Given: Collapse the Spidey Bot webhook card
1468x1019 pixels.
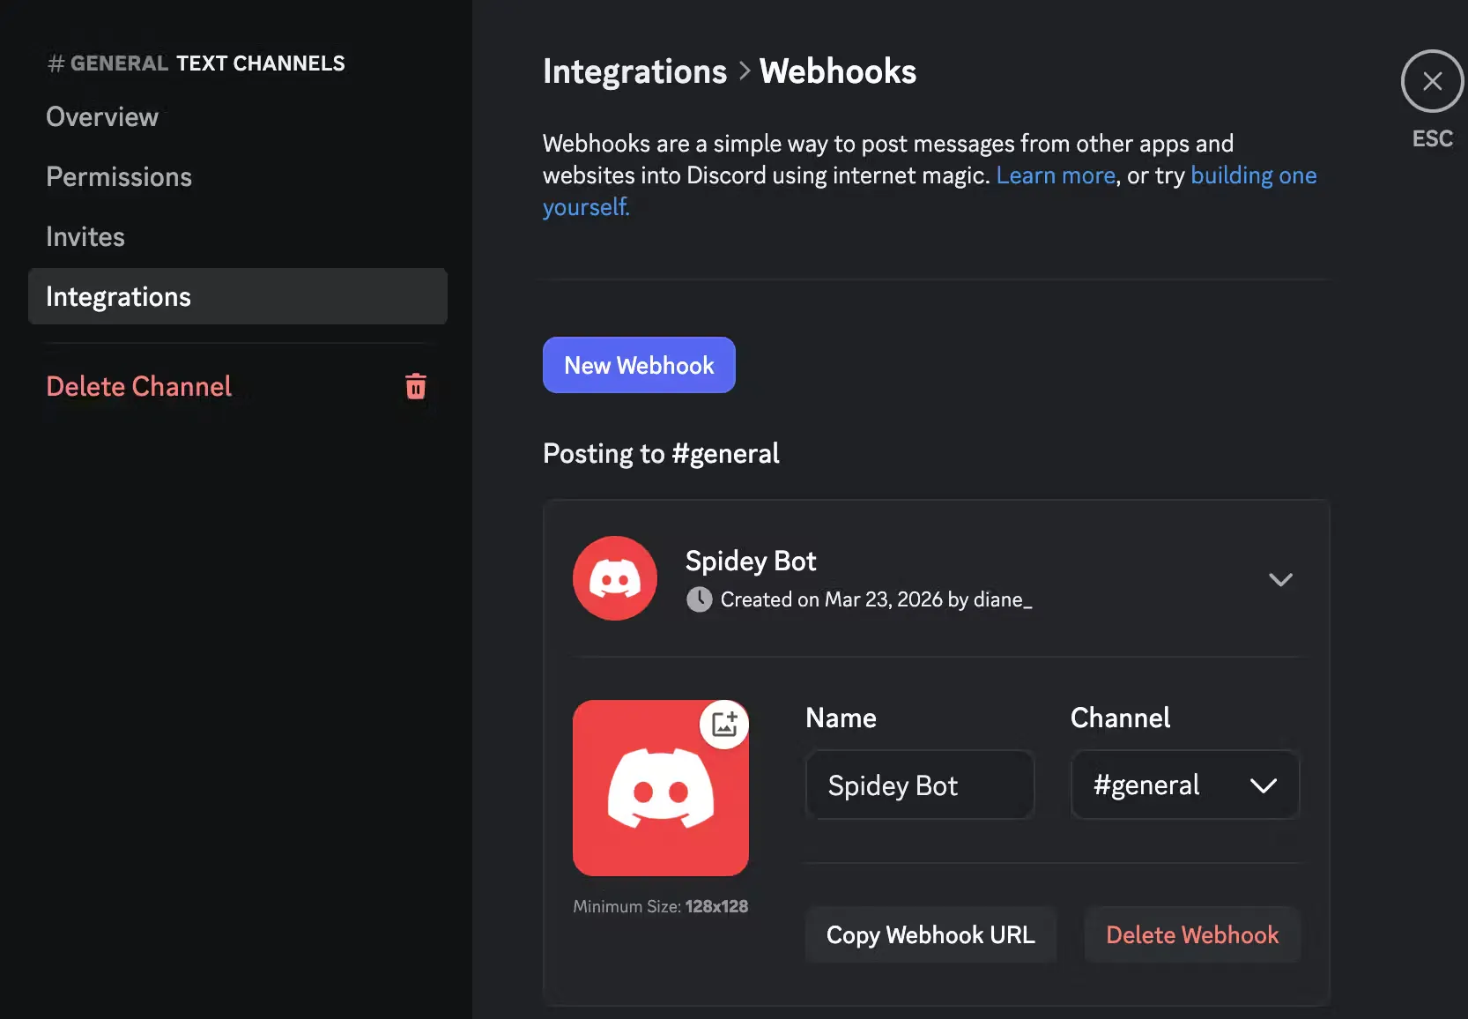Looking at the screenshot, I should (x=1280, y=579).
